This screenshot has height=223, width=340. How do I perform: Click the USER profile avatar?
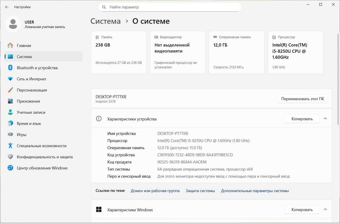13,24
